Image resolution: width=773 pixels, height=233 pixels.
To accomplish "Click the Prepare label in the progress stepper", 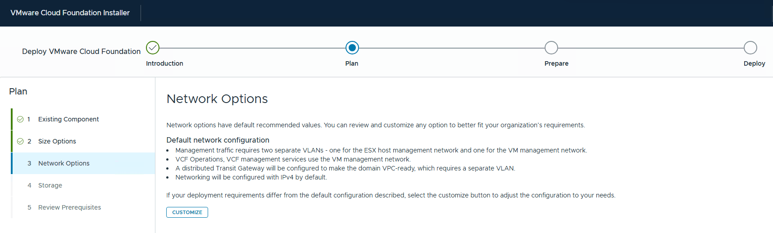I will pyautogui.click(x=556, y=63).
